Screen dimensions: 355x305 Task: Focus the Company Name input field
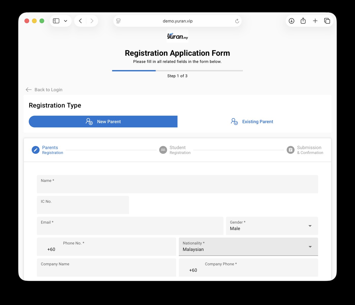pos(106,267)
